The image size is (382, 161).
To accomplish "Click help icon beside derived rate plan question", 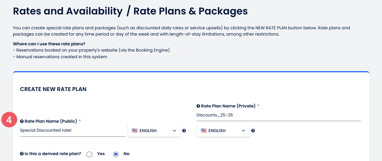I will point(22,154).
